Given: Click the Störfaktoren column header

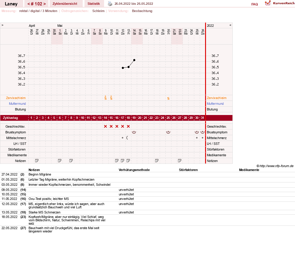Looking at the screenshot, I should pos(188,170).
